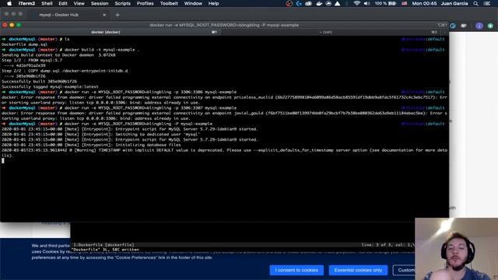
Task: Click the white extension icon beside the checkmark
Action: [x=464, y=26]
